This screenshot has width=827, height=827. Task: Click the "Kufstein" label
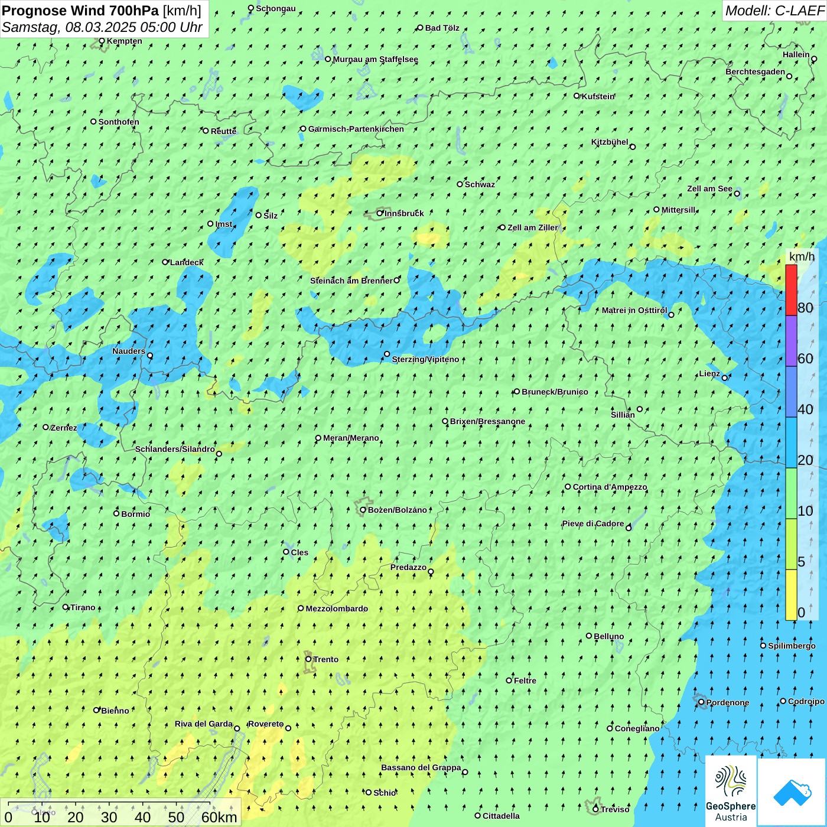tap(598, 96)
